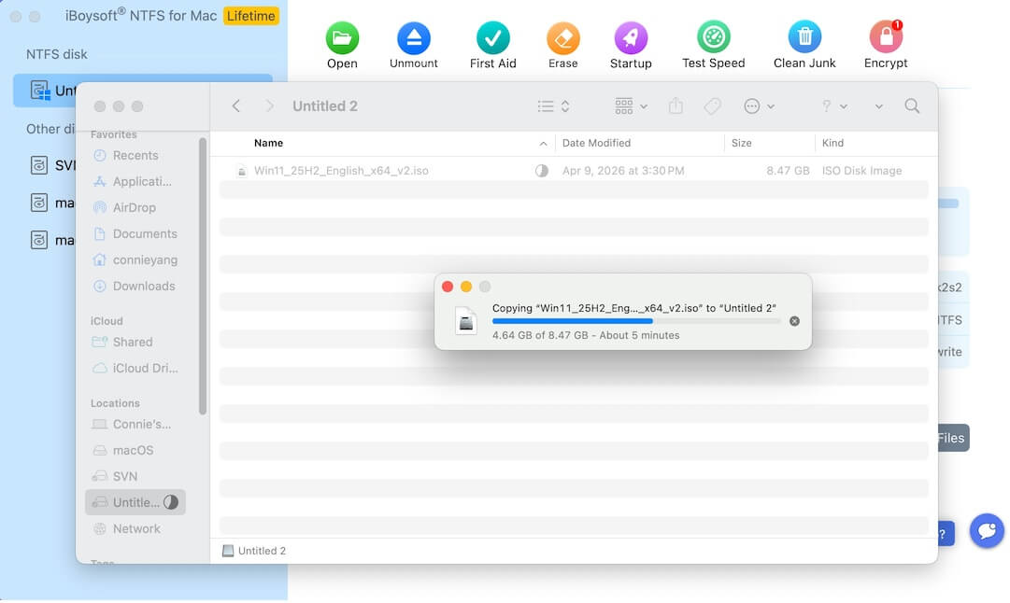Click the ISO file icon in copy dialog
Screen dimensions: 1010x603
(465, 320)
